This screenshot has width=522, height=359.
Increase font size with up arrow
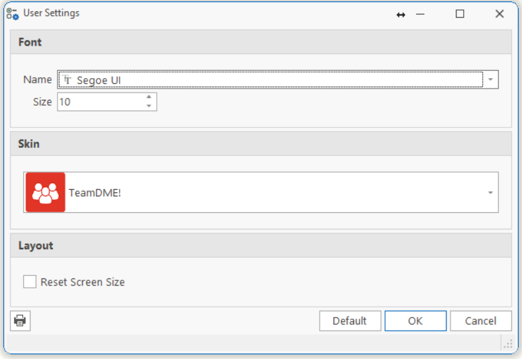pyautogui.click(x=149, y=97)
